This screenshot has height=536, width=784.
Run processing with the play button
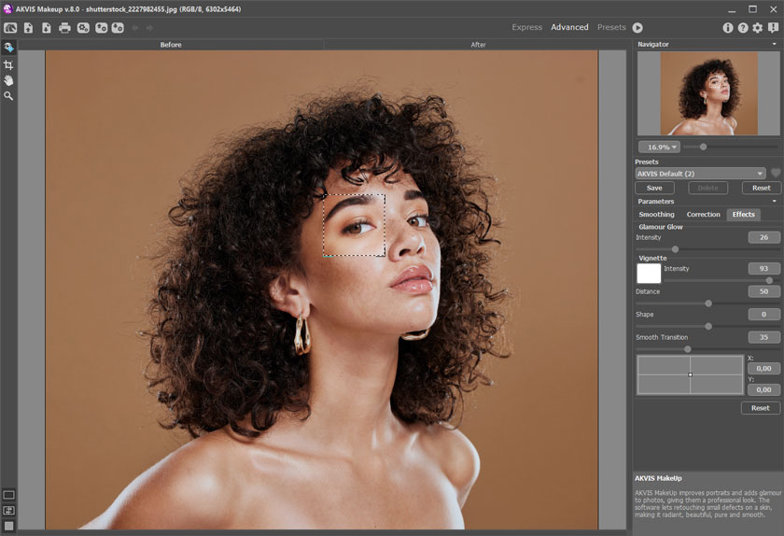coord(637,27)
